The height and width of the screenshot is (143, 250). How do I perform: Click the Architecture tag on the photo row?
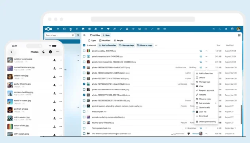tap(181, 67)
